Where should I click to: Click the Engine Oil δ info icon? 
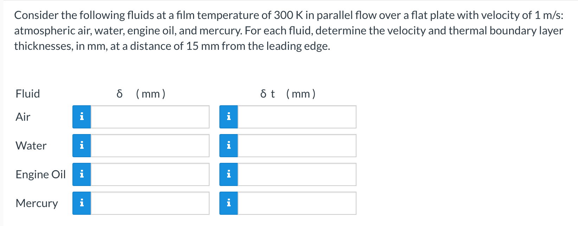82,173
